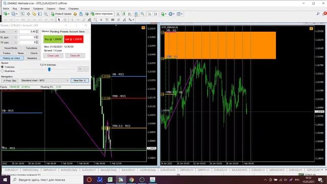Screen dimensions: 327x184
Task: Click the New chart toolbar icon
Action: tap(6, 14)
